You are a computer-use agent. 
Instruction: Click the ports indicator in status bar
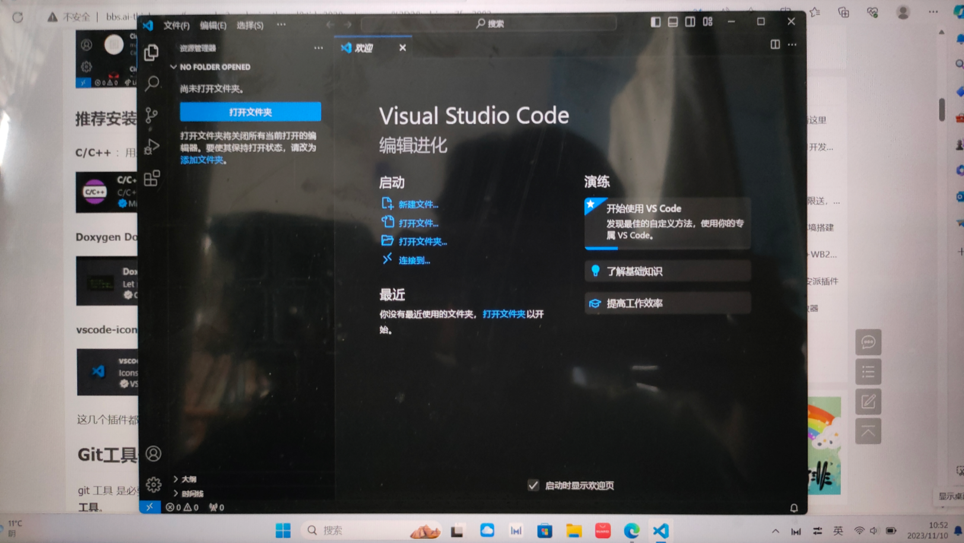pos(217,507)
